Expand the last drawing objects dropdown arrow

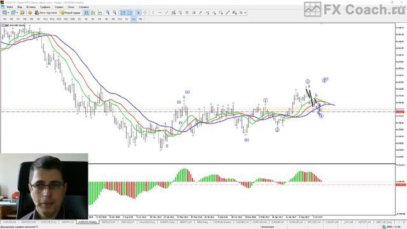pyautogui.click(x=245, y=13)
